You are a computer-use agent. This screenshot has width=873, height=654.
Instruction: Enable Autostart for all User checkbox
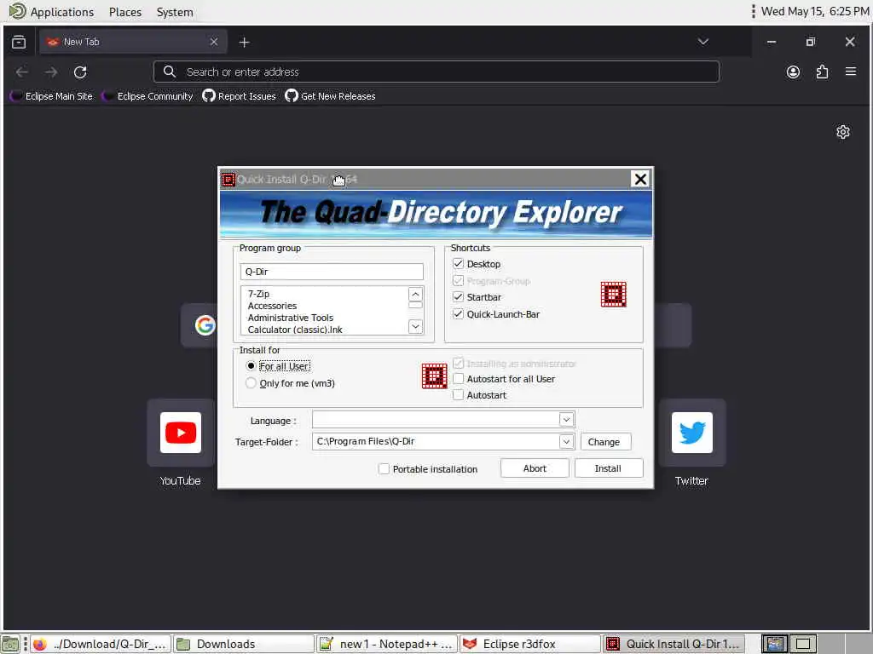[x=458, y=379]
